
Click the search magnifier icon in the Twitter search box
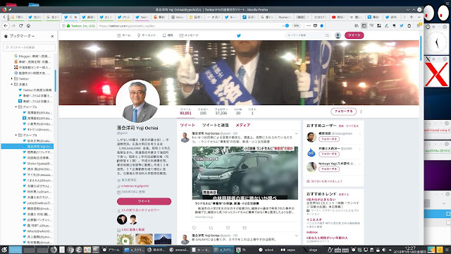tap(327, 35)
